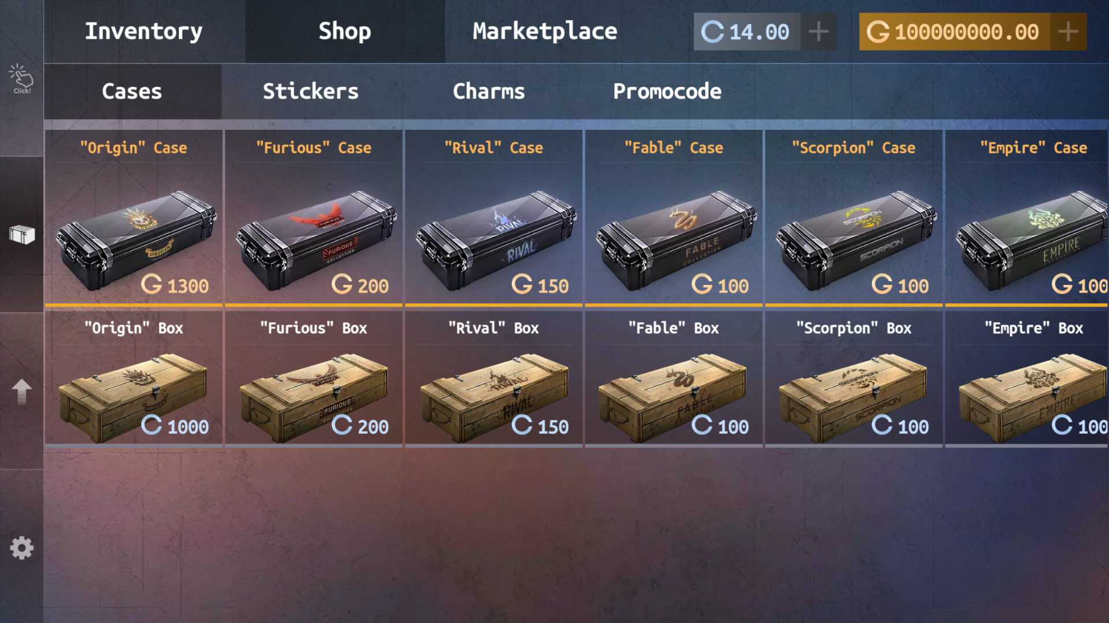Select the Stickers category tab
The height and width of the screenshot is (623, 1109).
pyautogui.click(x=311, y=91)
